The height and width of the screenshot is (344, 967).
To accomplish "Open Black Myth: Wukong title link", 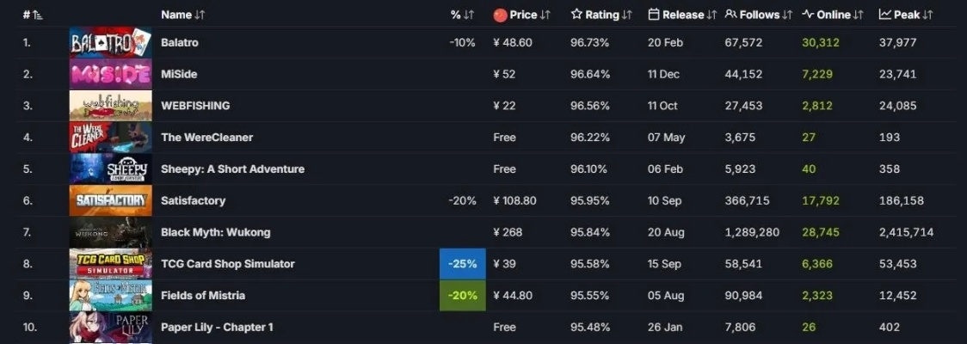I will tap(215, 232).
